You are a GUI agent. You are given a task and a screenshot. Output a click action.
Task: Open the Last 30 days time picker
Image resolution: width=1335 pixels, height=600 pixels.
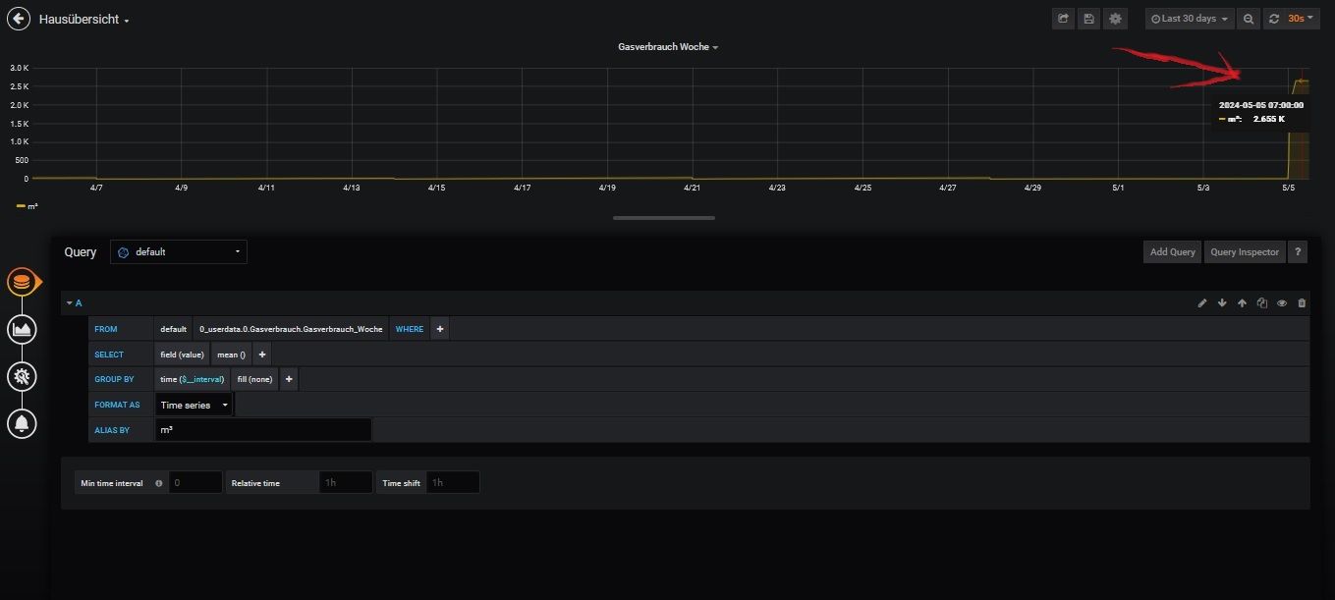(x=1190, y=19)
